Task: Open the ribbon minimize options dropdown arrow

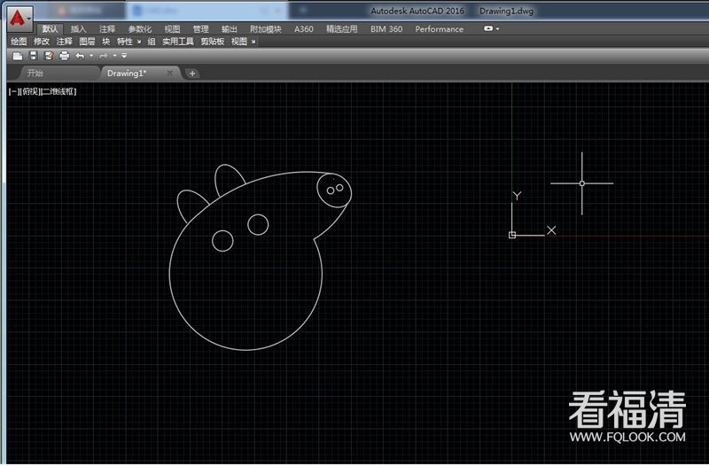Action: [x=498, y=28]
